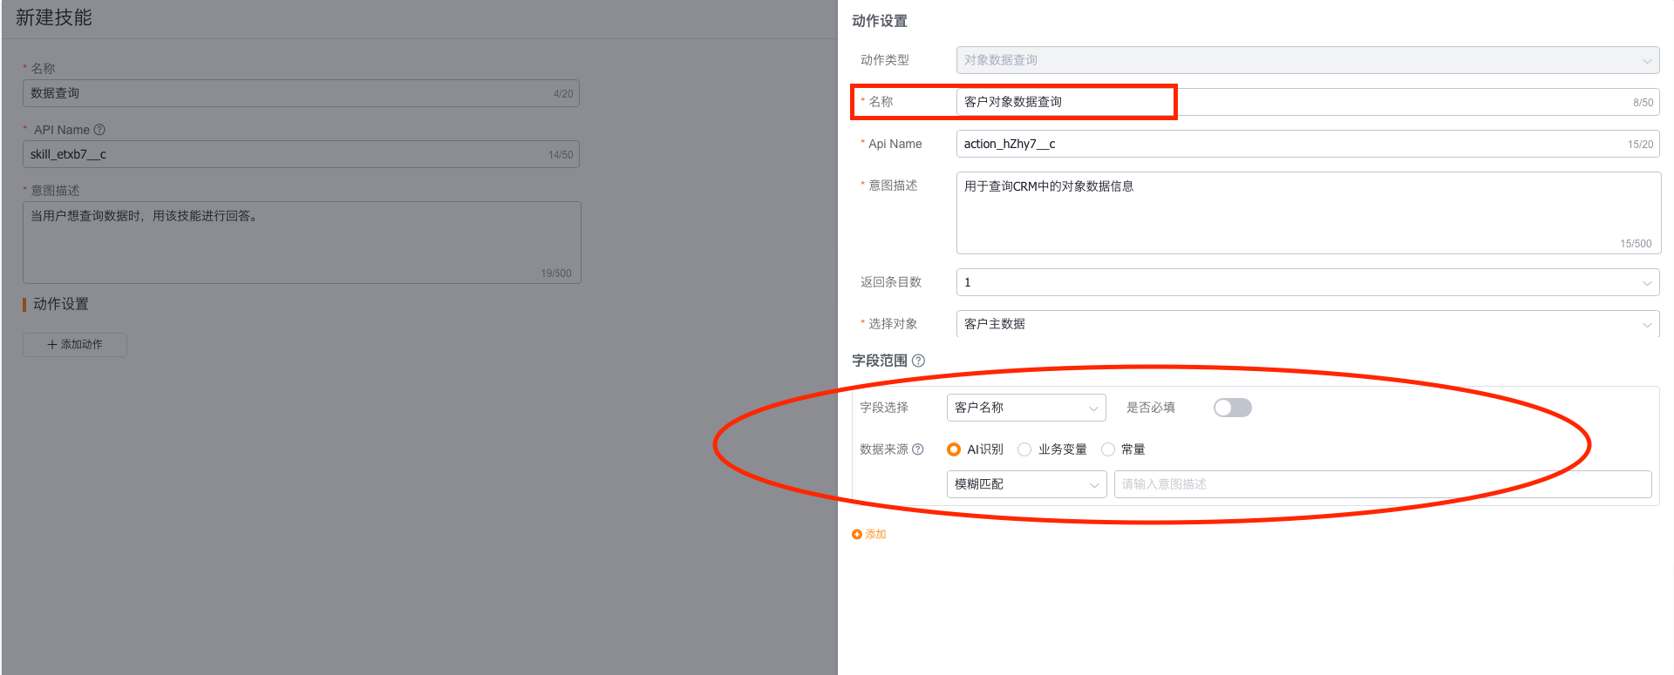
Task: Focus the action 名称 field with 客户对象数据查询
Action: pos(1308,102)
